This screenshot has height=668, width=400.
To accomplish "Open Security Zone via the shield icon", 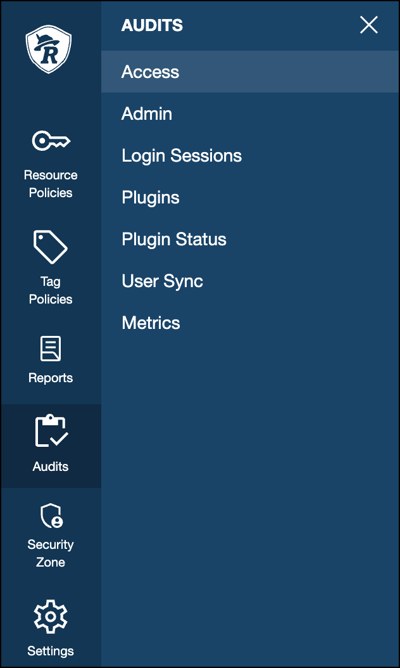I will 51,516.
